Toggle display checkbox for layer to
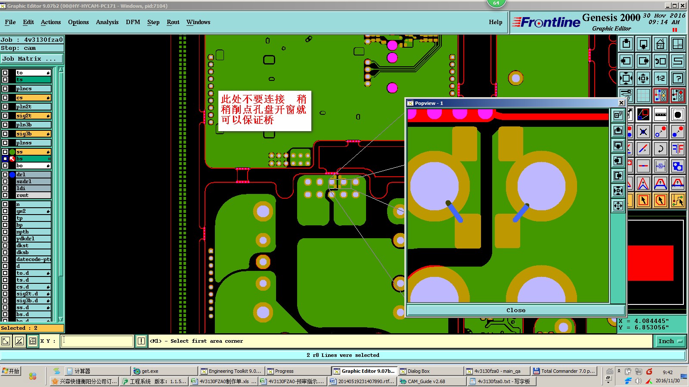The height and width of the screenshot is (387, 689). point(5,73)
